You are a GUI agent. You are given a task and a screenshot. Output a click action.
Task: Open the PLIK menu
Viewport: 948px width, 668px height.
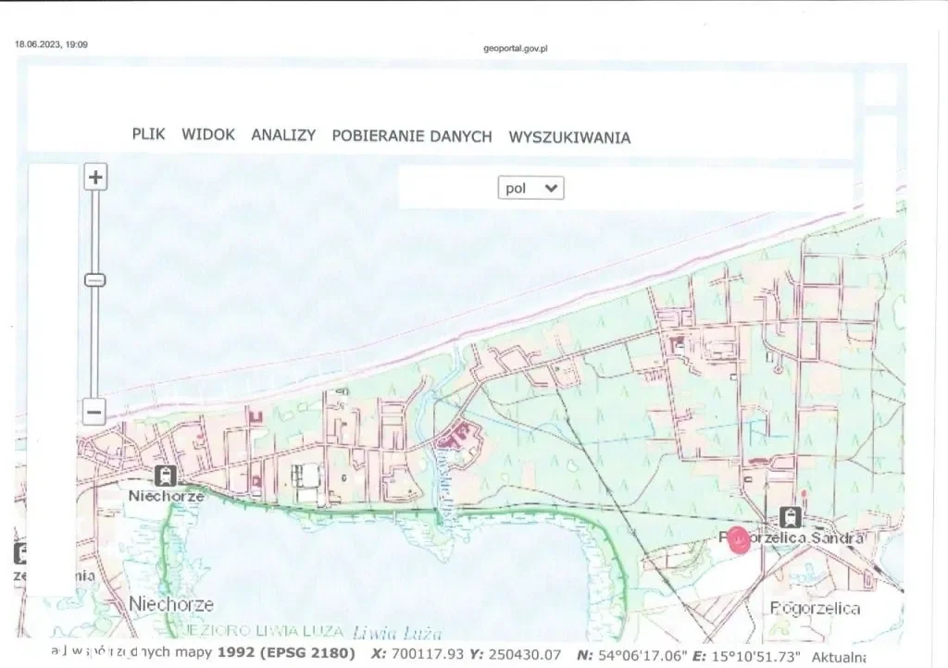(148, 134)
